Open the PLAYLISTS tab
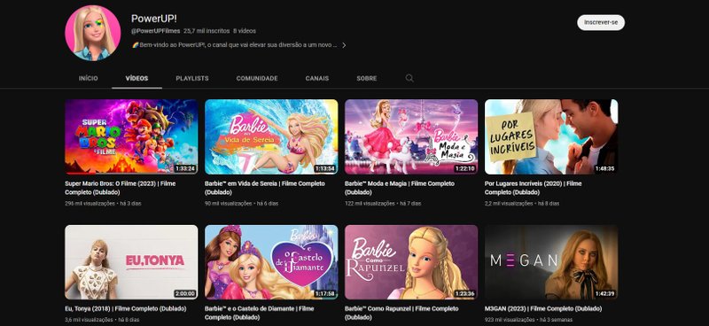The height and width of the screenshot is (326, 709). [192, 78]
